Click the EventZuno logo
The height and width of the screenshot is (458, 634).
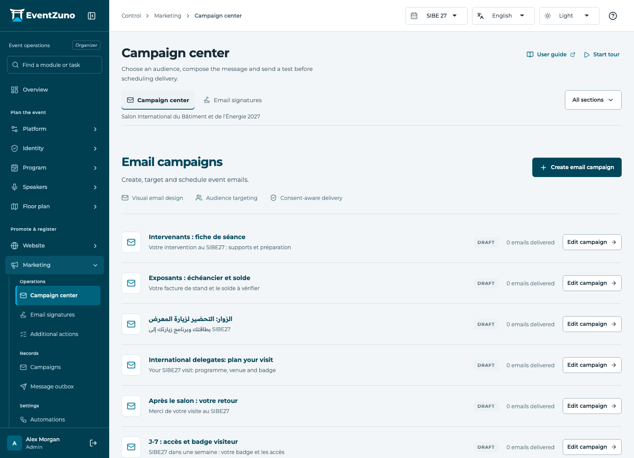[x=42, y=15]
